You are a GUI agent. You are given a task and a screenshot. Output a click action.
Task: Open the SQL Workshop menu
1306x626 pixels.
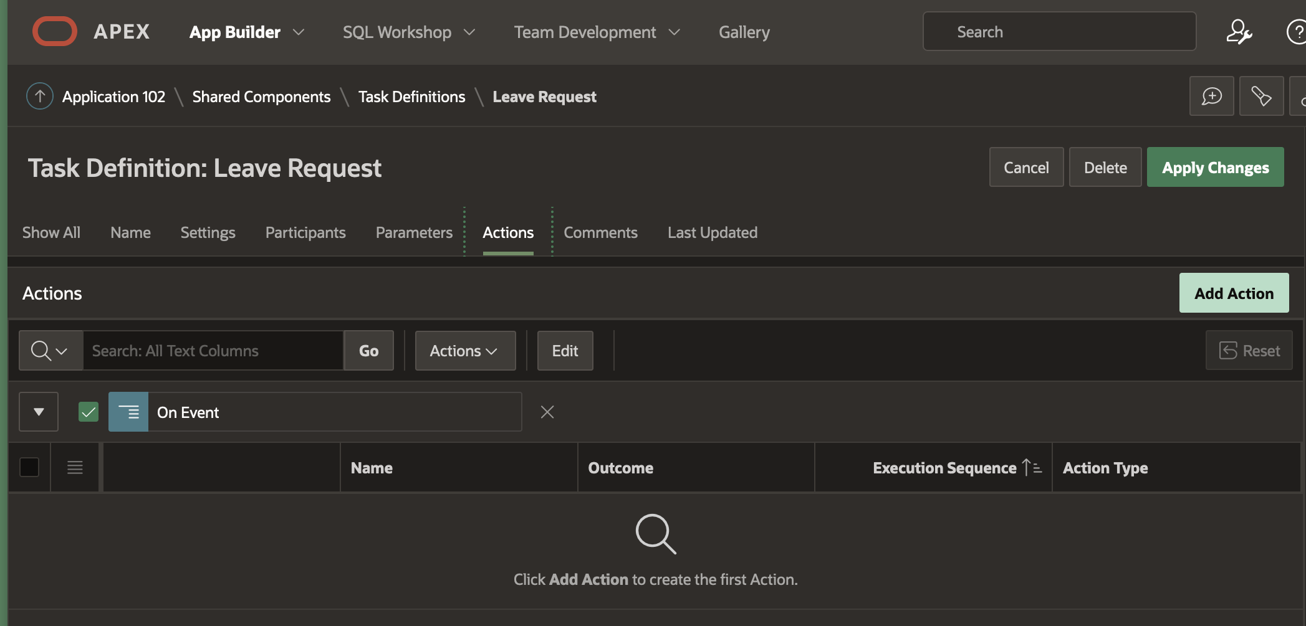pos(409,32)
